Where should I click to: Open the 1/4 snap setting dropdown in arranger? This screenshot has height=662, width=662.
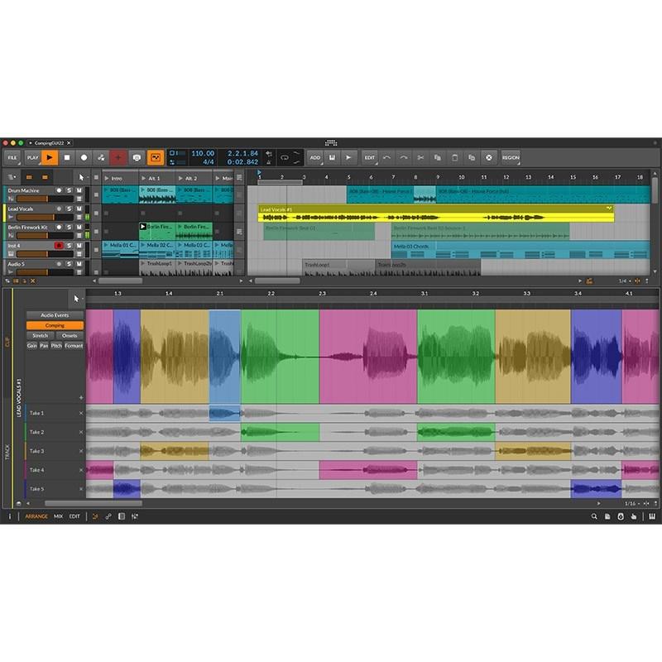622,281
